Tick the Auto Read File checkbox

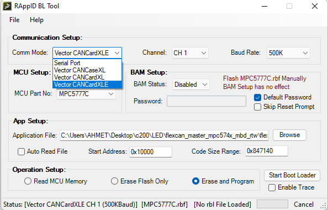[21, 151]
